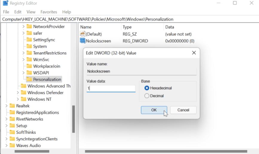Click the Waves Audio folder icon
The height and width of the screenshot is (154, 259).
[12, 146]
